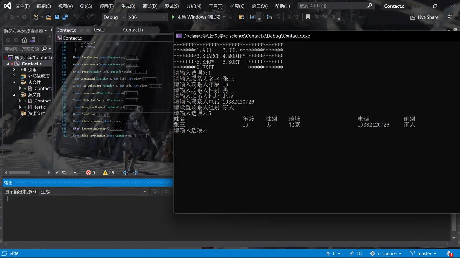Click the pencil pending changes 18 indicator

356,253
